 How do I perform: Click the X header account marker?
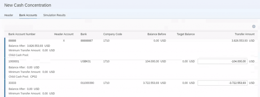(x=64, y=41)
